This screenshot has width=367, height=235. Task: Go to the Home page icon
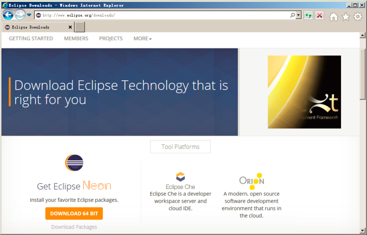(334, 17)
